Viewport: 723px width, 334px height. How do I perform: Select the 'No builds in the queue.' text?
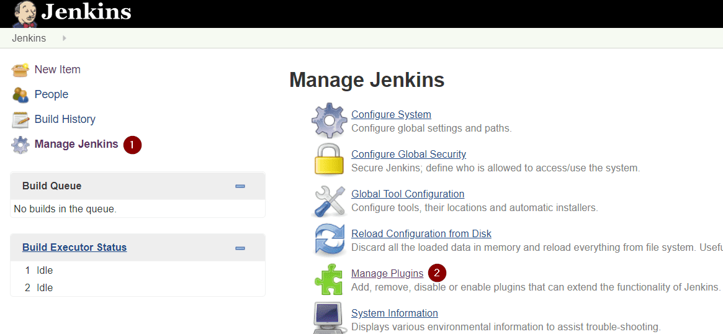pos(65,209)
